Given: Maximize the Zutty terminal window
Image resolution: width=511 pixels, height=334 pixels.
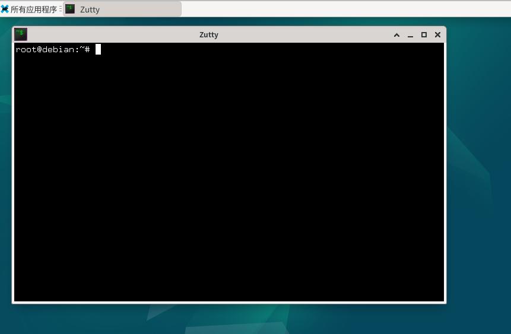Looking at the screenshot, I should point(424,34).
